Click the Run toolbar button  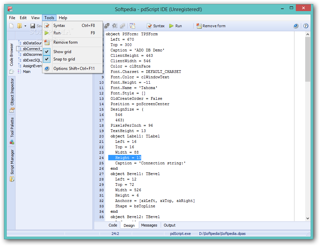pos(175,26)
